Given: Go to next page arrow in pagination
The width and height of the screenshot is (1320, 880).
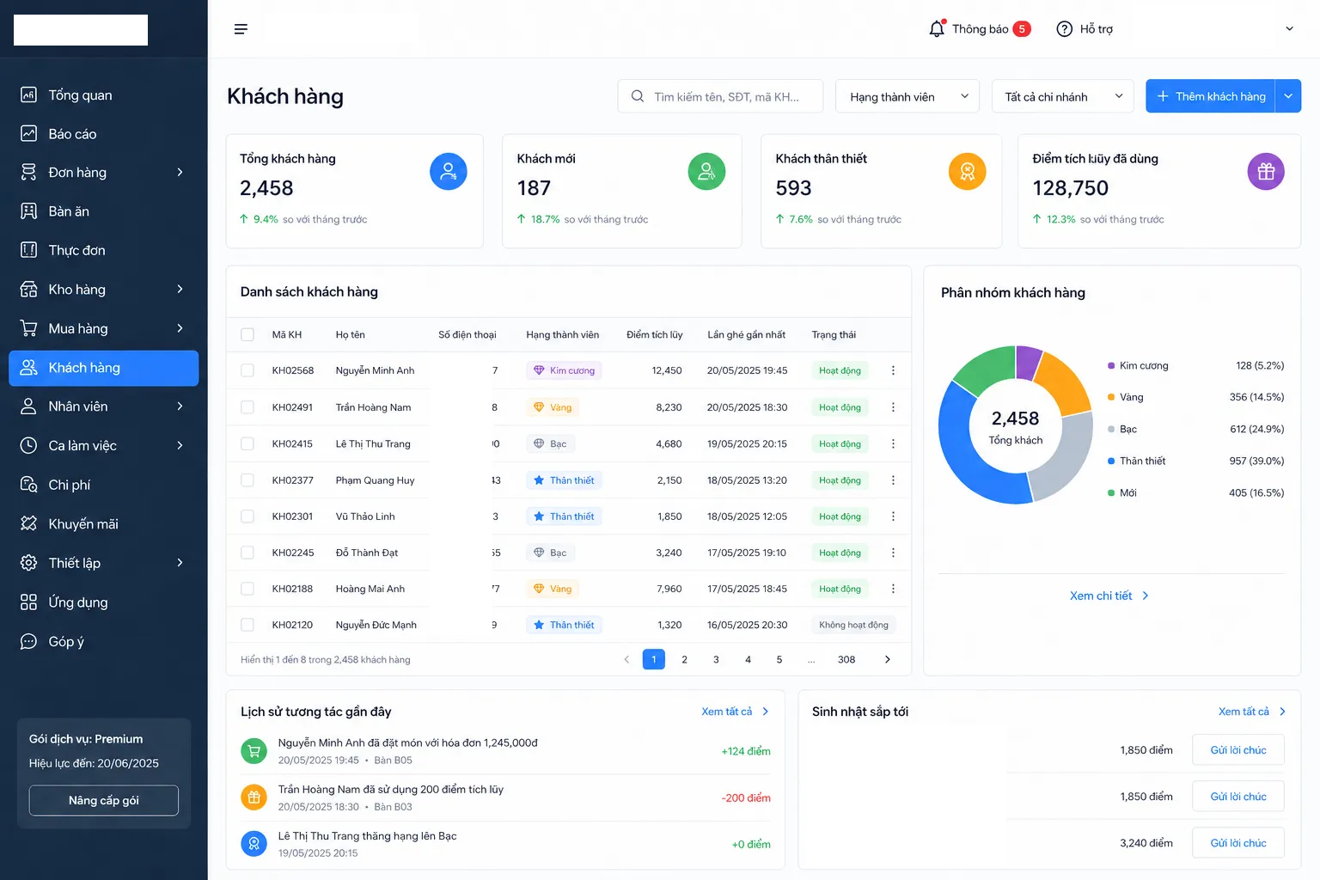Looking at the screenshot, I should click(x=887, y=659).
